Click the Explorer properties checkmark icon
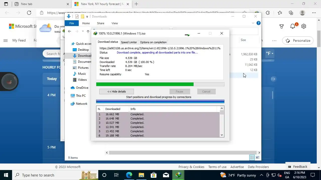 tap(77, 16)
